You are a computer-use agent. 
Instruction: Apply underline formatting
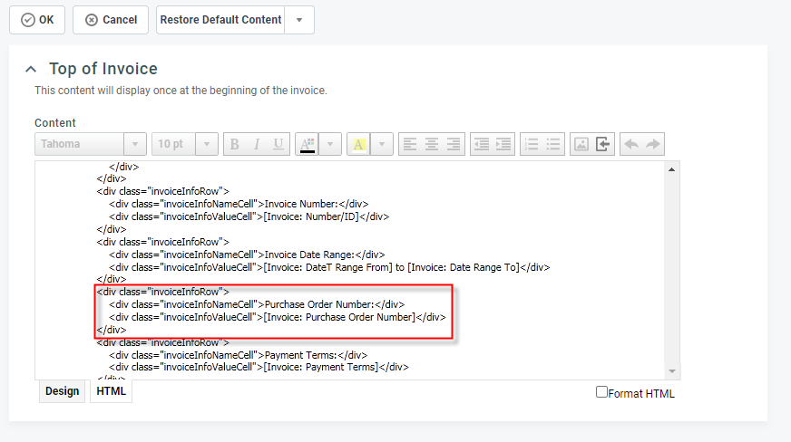tap(278, 144)
